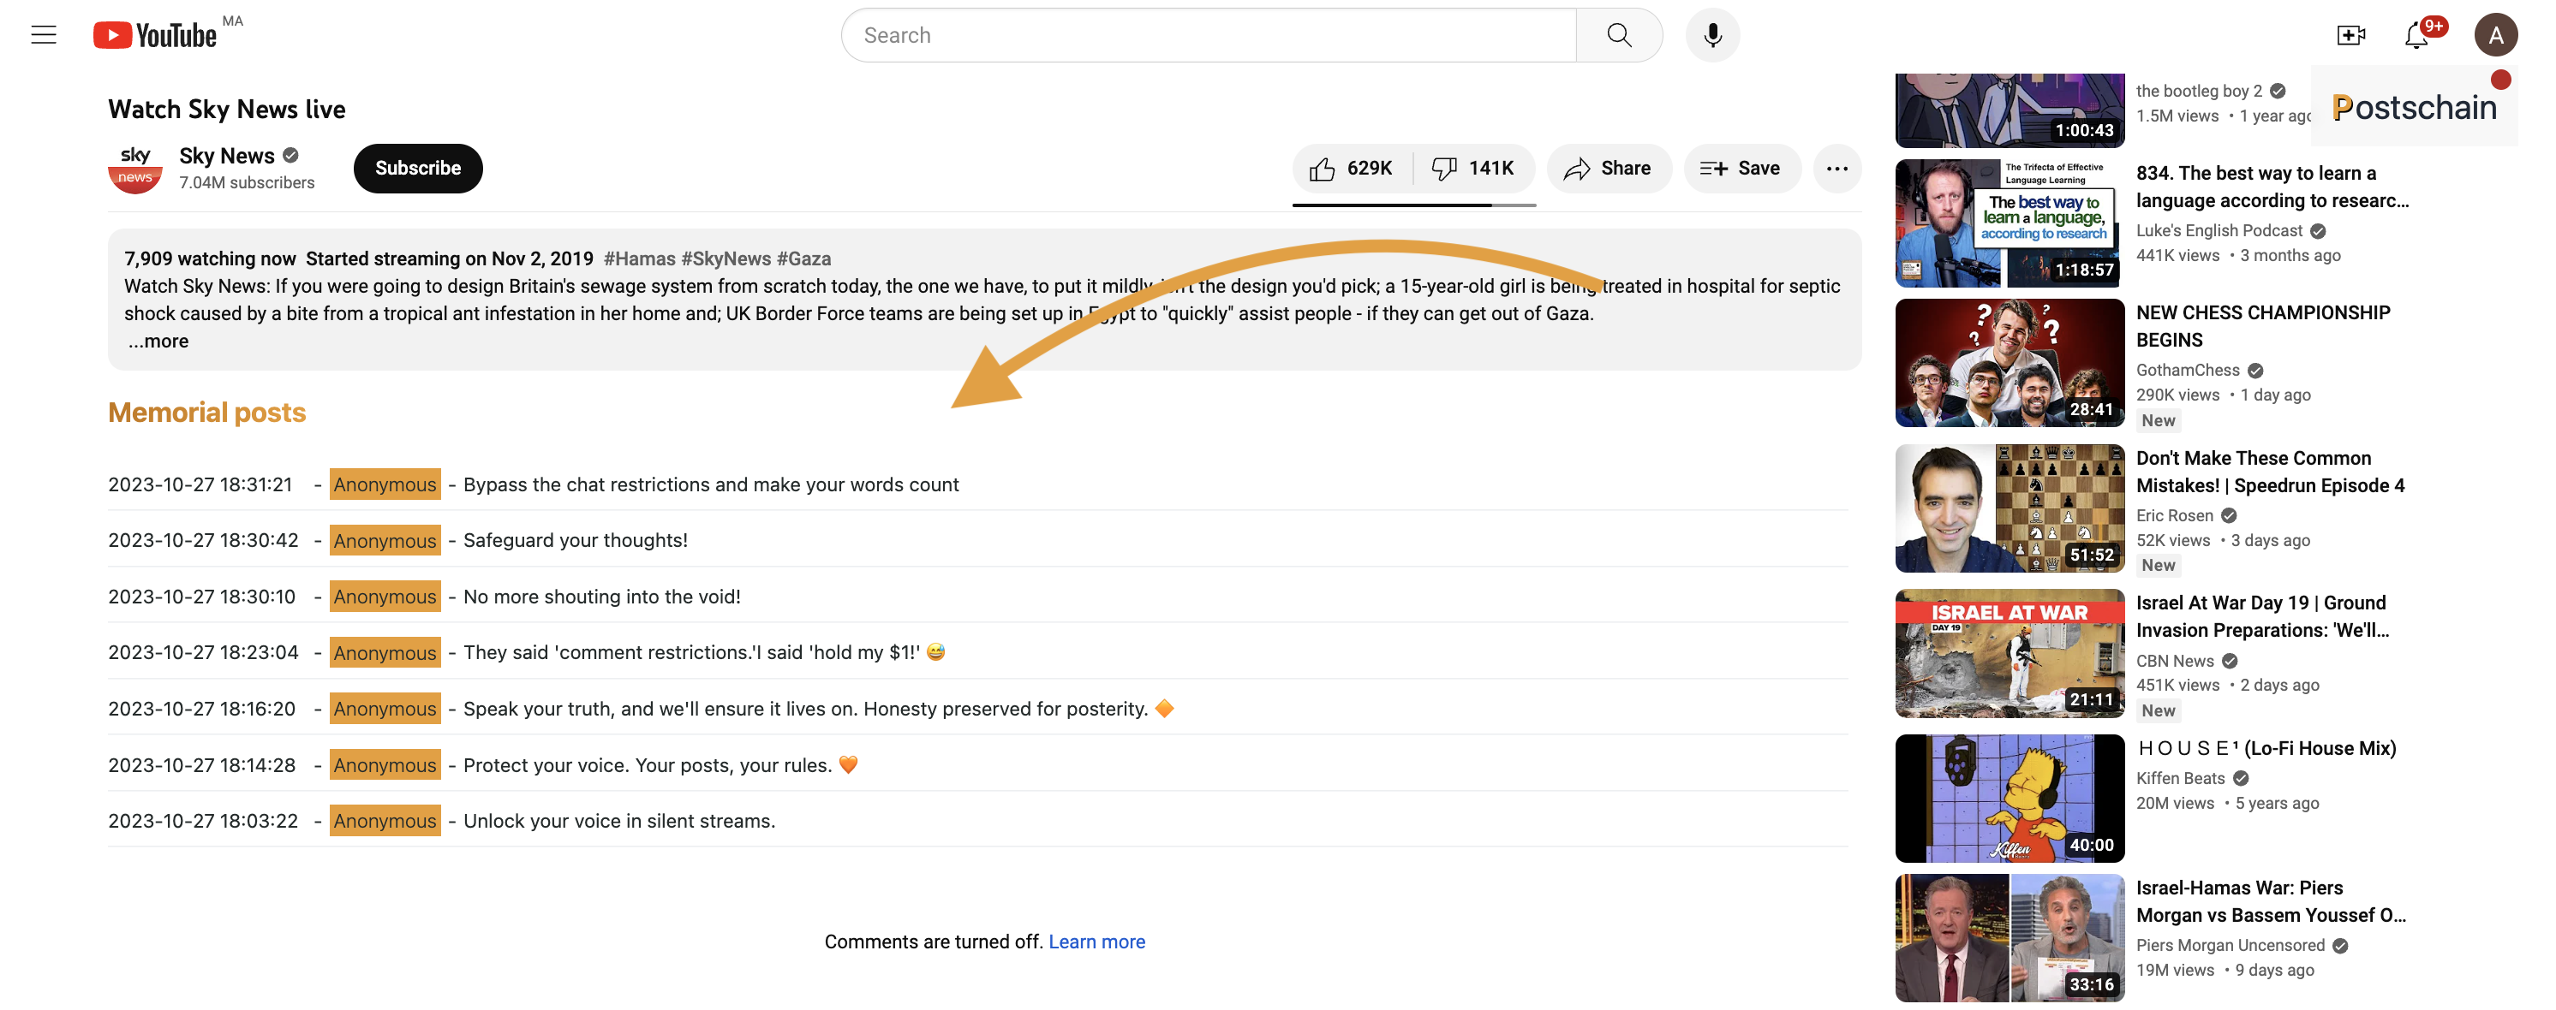Click '7,909 watching now' text
The image size is (2556, 1010).
[x=209, y=258]
